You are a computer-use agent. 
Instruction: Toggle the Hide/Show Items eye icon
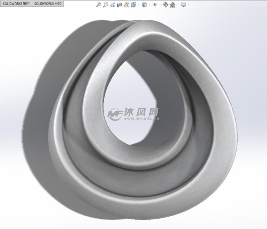[155, 5]
